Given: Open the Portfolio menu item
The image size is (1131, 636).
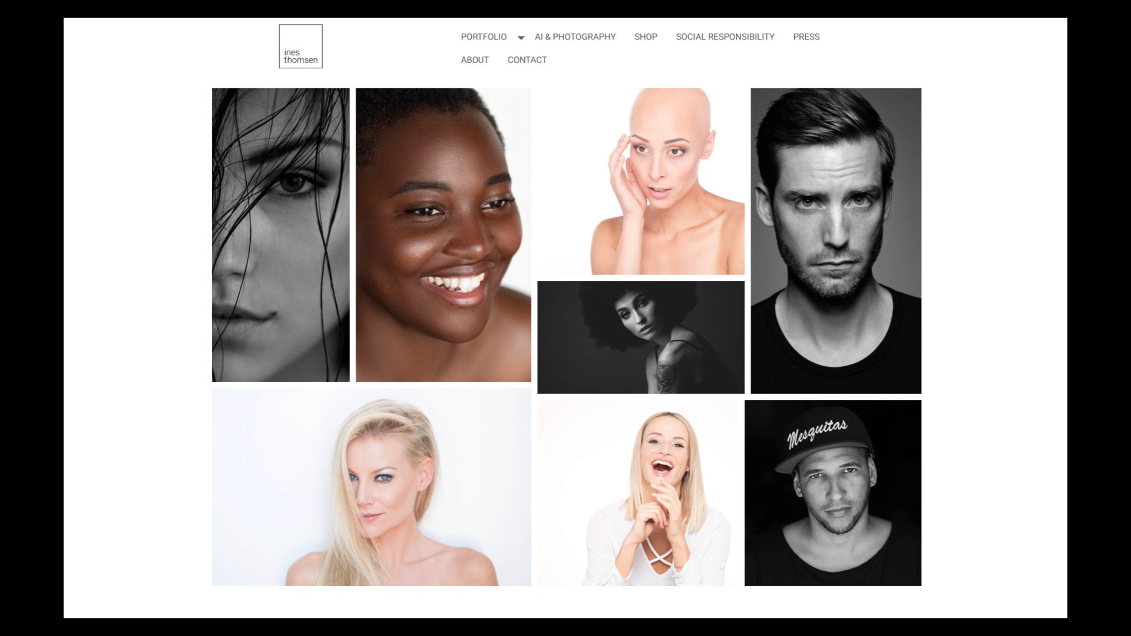Looking at the screenshot, I should click(x=483, y=37).
